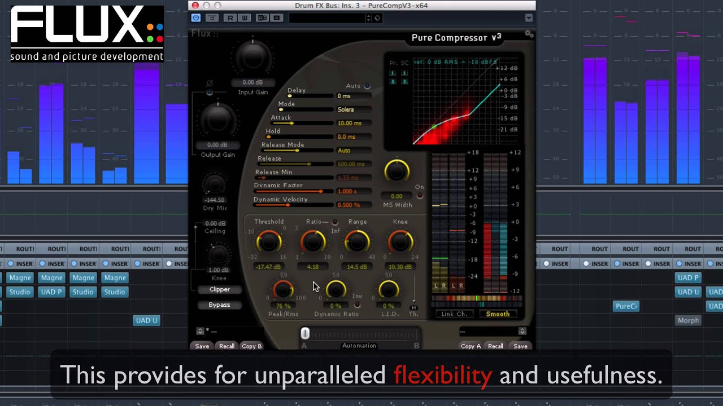This screenshot has height=406, width=723.
Task: Click the MS Width knob
Action: click(x=397, y=171)
